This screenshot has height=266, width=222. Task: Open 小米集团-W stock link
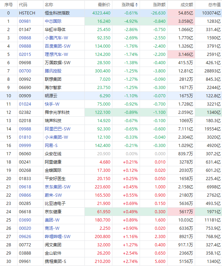57,137
